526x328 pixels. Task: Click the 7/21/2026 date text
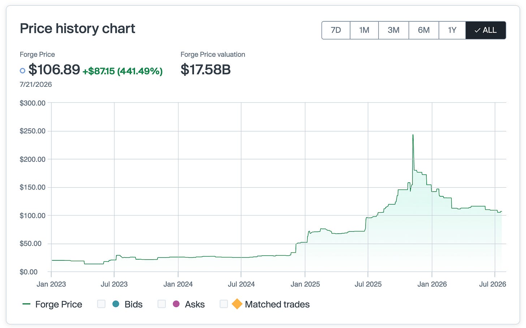pyautogui.click(x=36, y=85)
